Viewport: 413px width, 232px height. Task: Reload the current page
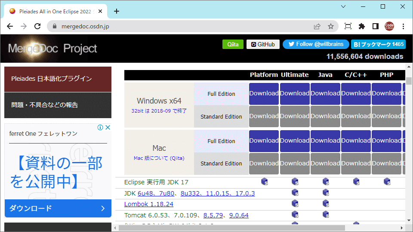point(38,26)
